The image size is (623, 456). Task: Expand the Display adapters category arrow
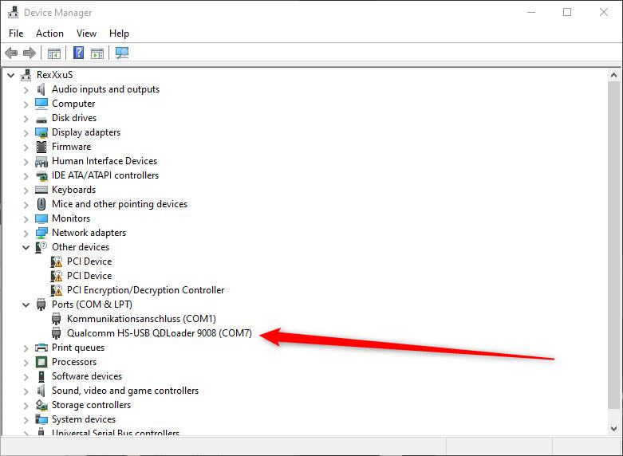click(x=26, y=132)
